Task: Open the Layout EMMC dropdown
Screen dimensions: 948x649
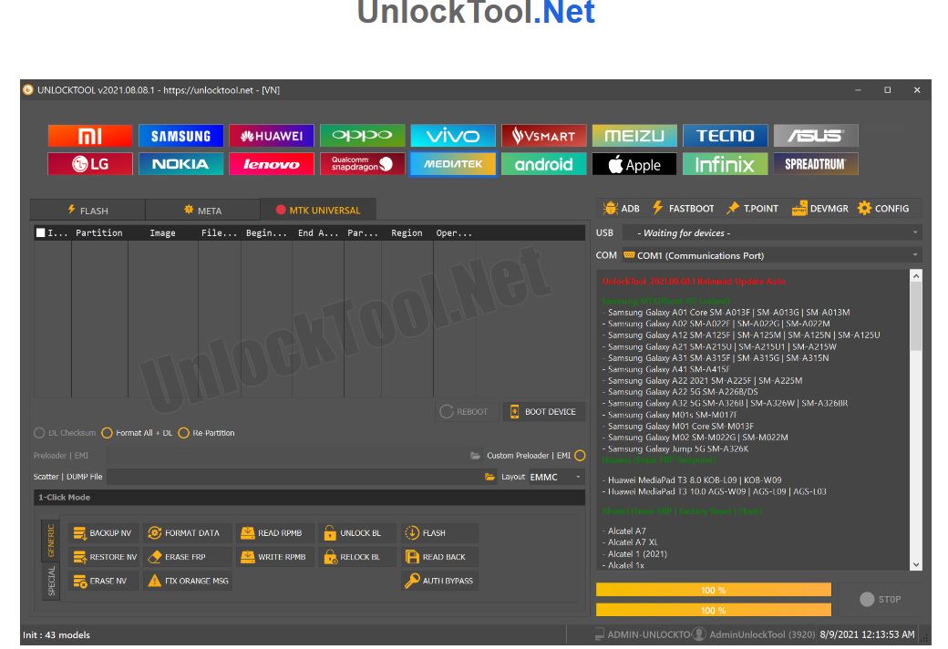Action: pyautogui.click(x=556, y=477)
